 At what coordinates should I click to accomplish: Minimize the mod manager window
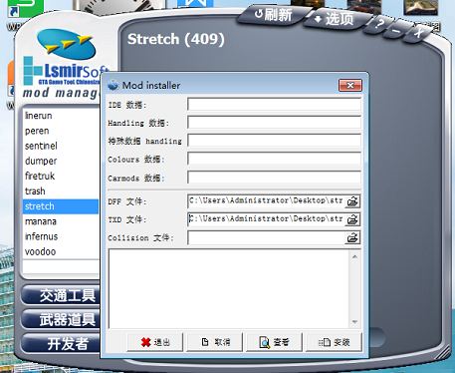397,31
